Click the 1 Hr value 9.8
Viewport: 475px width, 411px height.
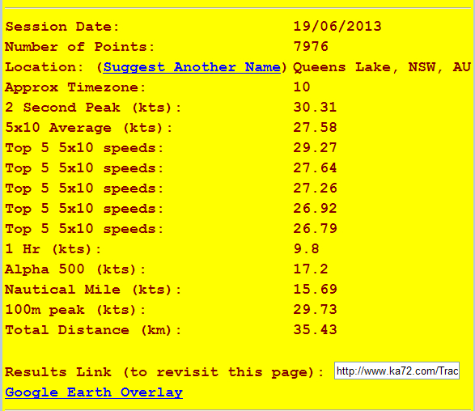click(x=306, y=249)
